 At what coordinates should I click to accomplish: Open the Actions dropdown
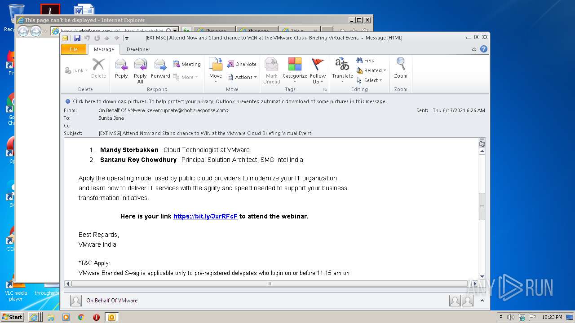[242, 77]
